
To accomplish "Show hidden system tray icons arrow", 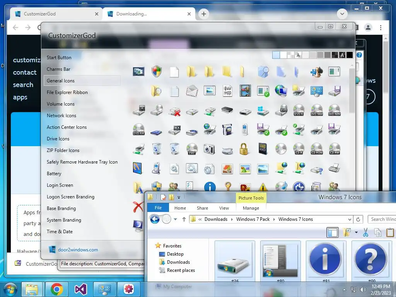I will pos(344,290).
